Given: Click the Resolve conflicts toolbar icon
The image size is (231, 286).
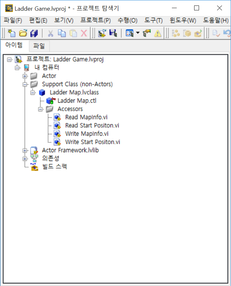Looking at the screenshot, I should coord(147,33).
